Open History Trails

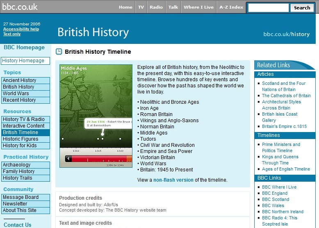(26, 178)
